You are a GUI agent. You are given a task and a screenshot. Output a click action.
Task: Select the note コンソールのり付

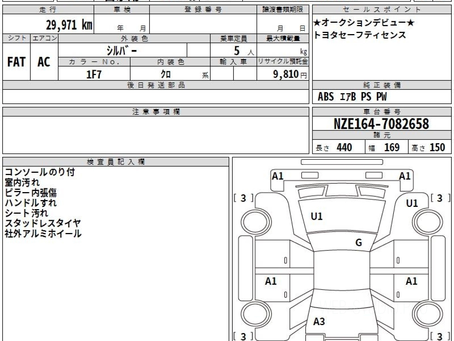coord(40,172)
